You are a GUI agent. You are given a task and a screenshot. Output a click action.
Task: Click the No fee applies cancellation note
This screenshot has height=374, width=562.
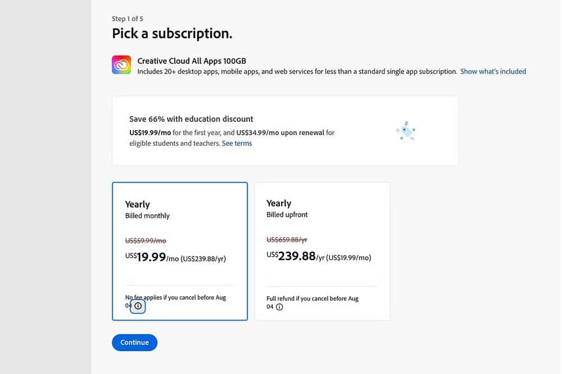click(175, 297)
